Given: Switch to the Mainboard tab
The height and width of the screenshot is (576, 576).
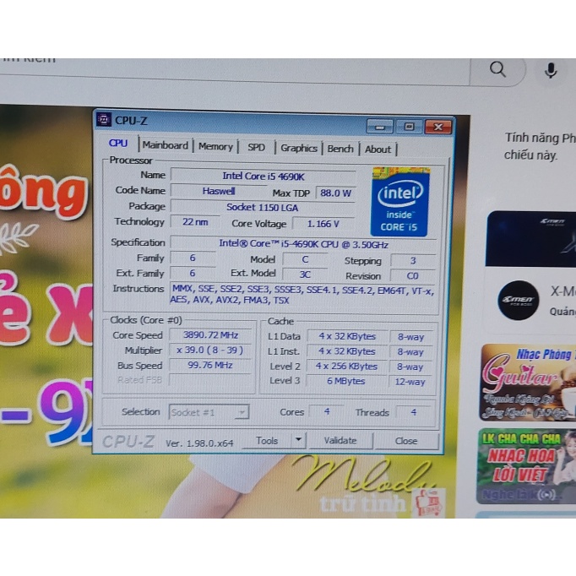Looking at the screenshot, I should (x=166, y=145).
